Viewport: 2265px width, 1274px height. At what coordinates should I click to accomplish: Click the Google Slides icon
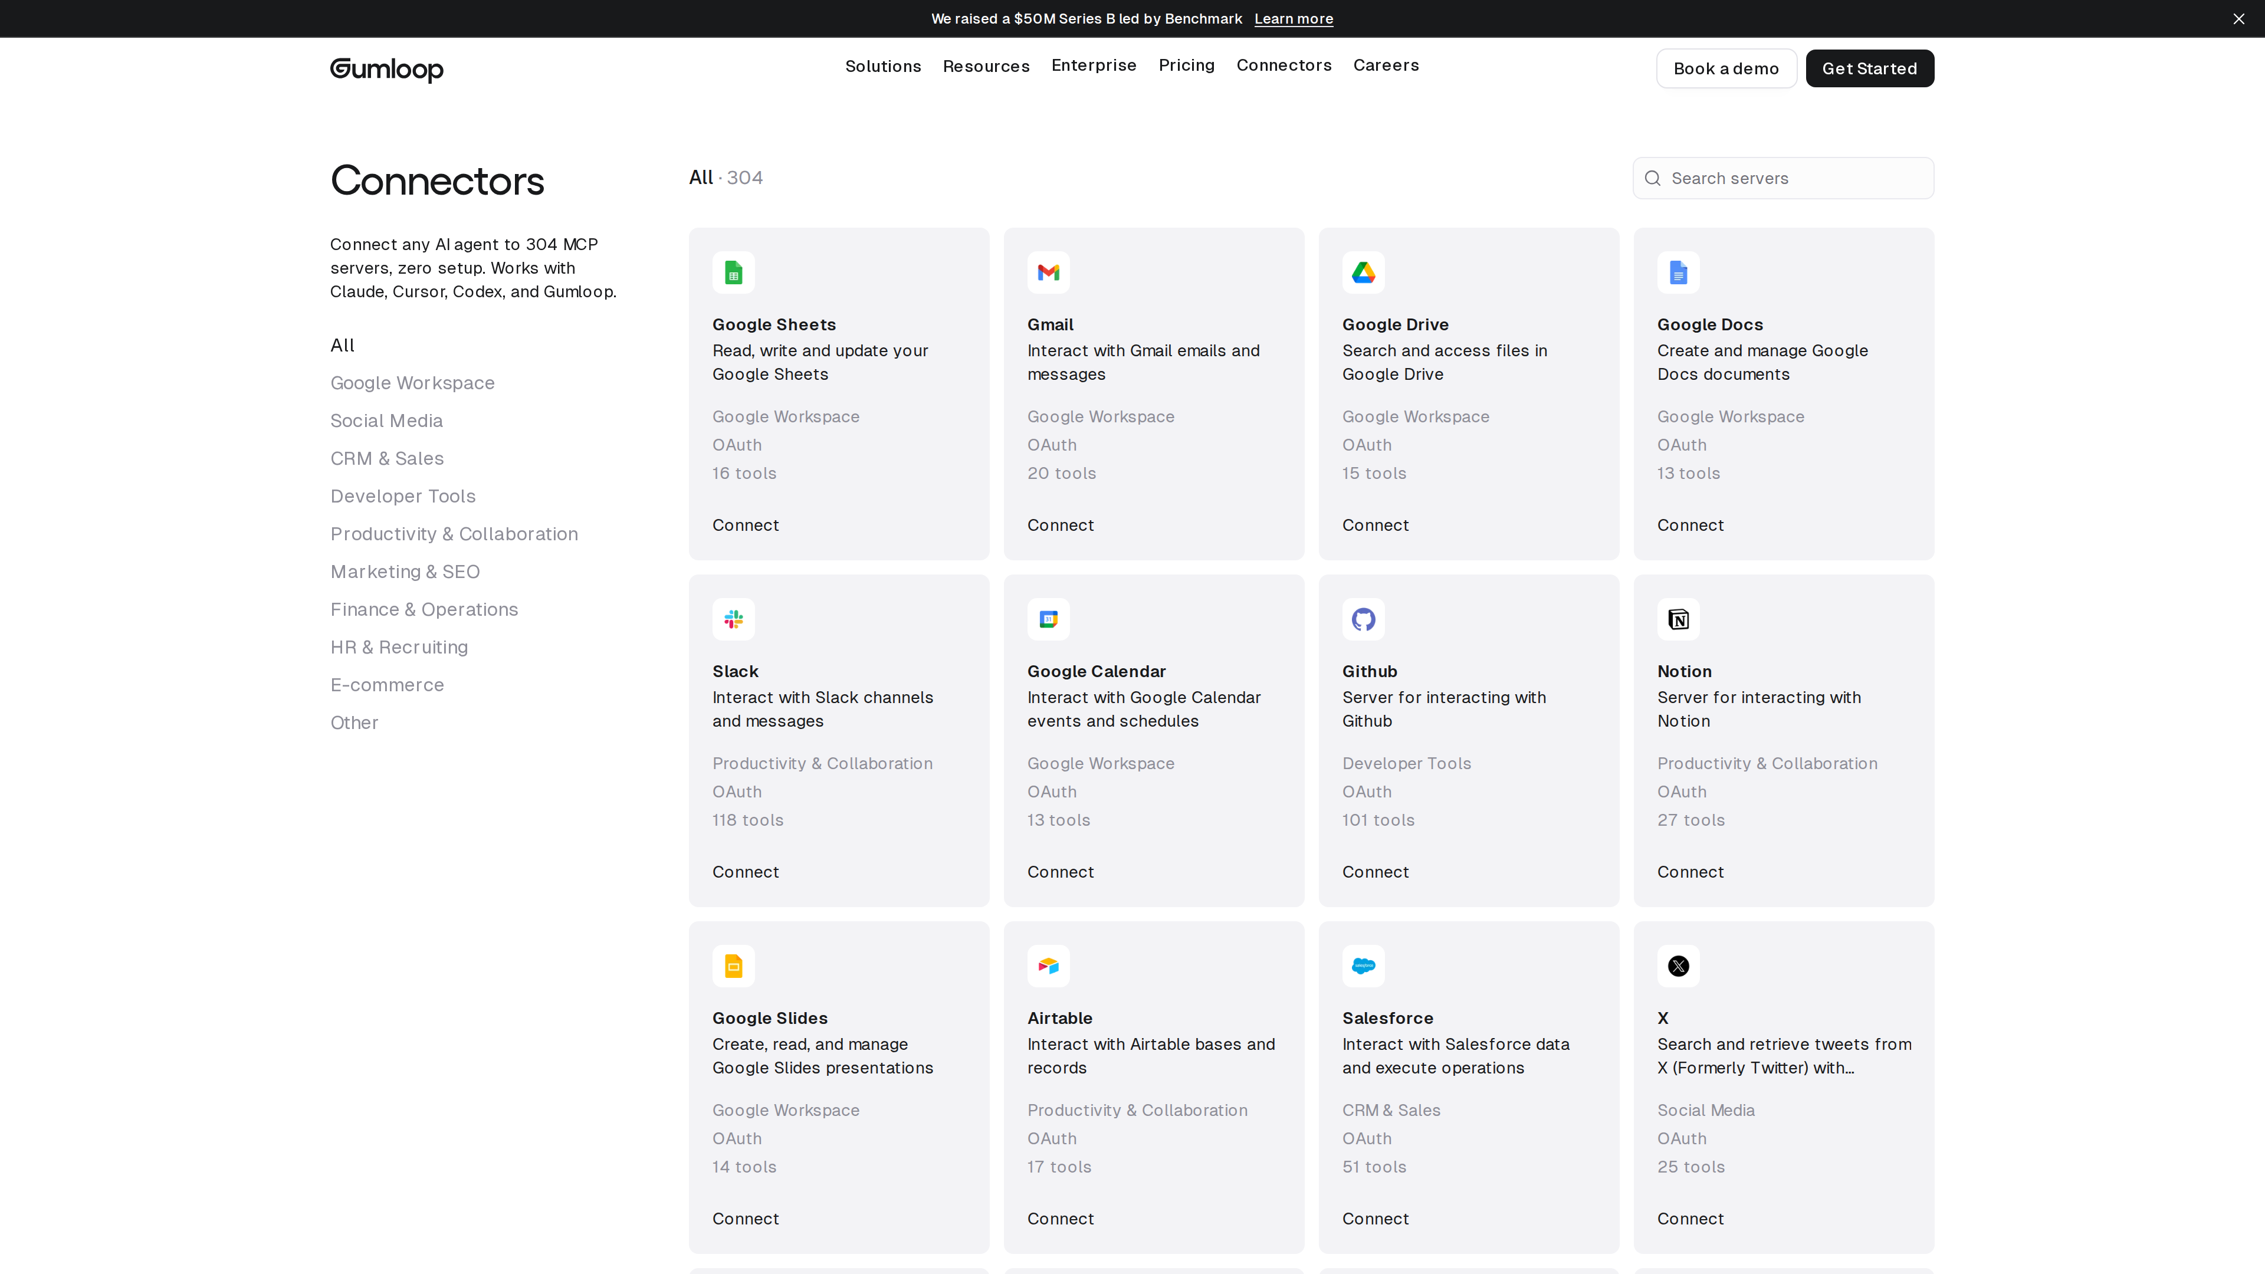[733, 966]
